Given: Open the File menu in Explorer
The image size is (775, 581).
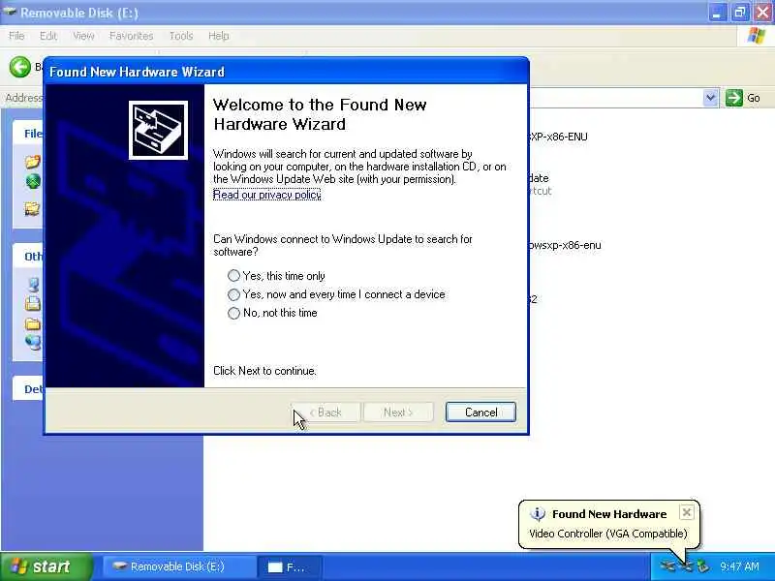Looking at the screenshot, I should click(16, 36).
